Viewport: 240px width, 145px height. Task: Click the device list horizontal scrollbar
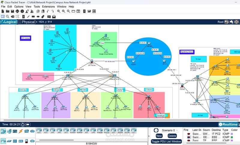(56, 140)
